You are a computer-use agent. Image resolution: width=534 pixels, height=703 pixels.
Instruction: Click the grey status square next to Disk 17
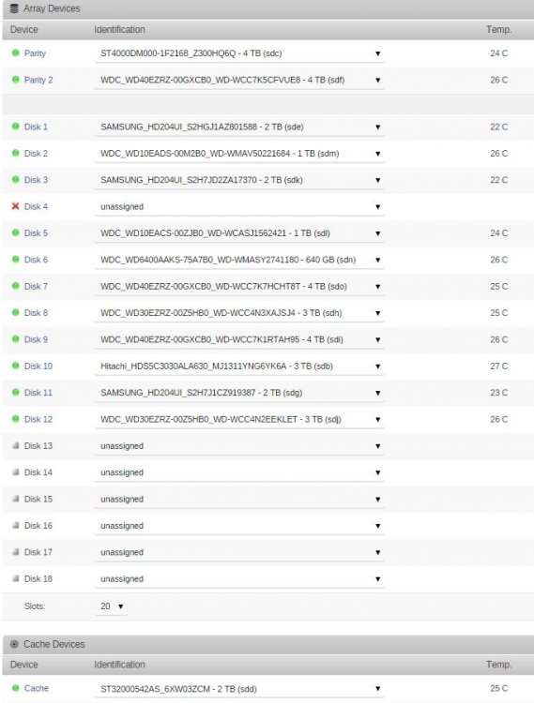16,551
